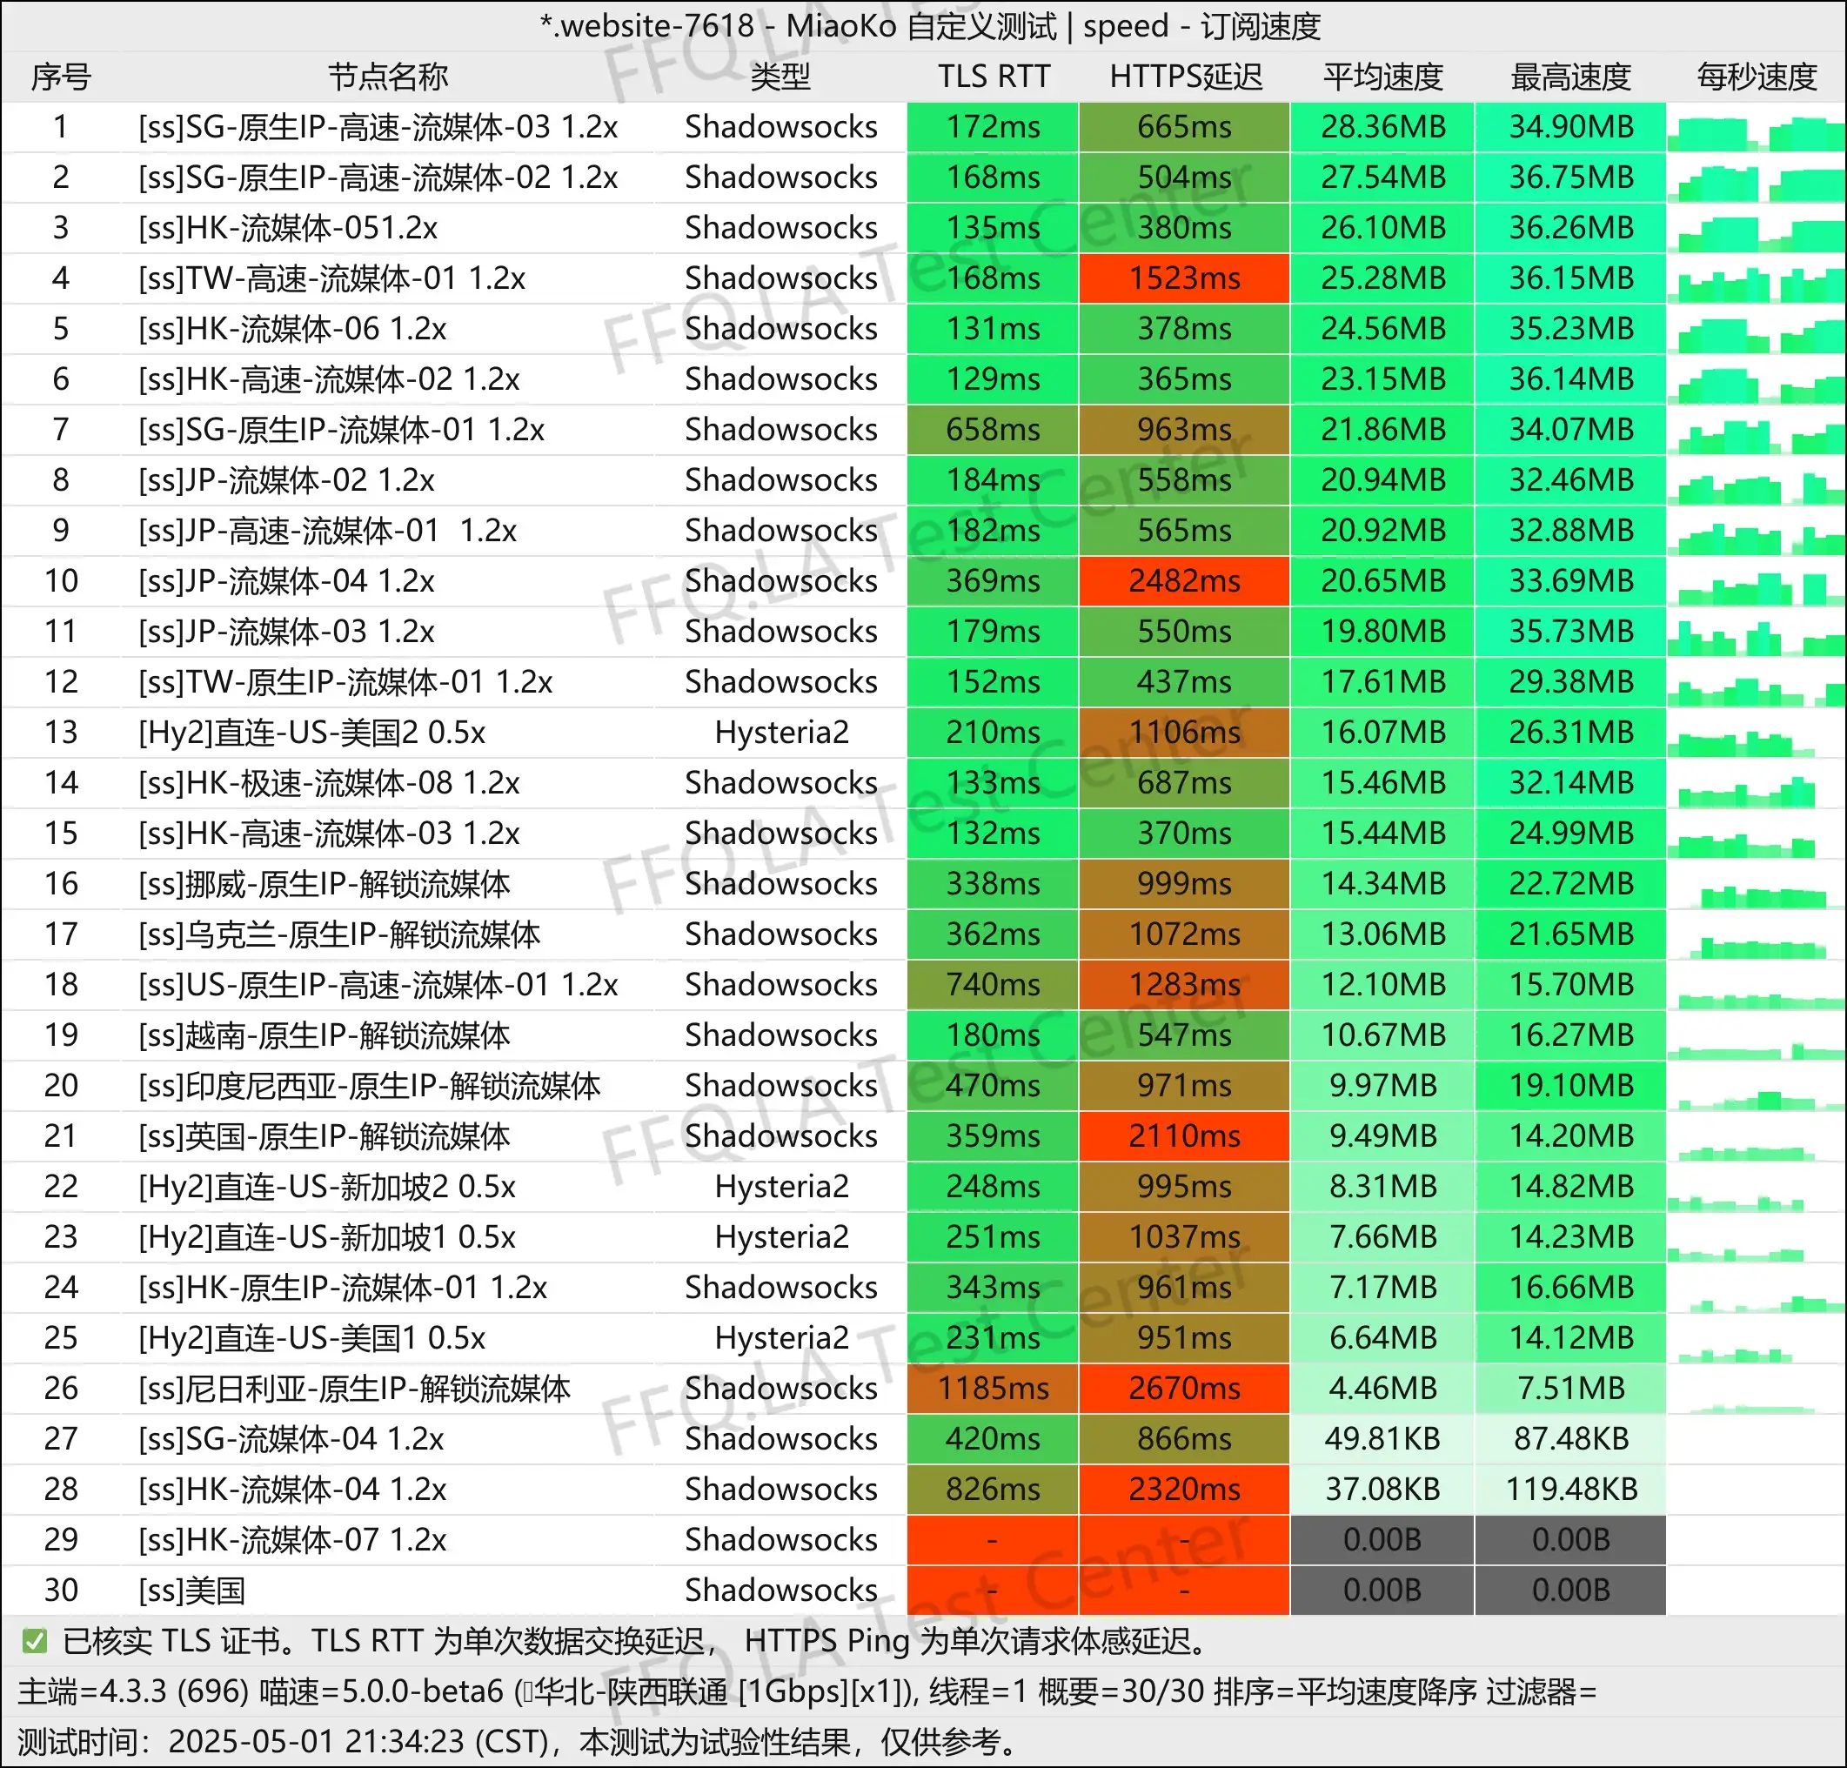Click node name [ss]HK-流媒体-051.2x

[287, 228]
